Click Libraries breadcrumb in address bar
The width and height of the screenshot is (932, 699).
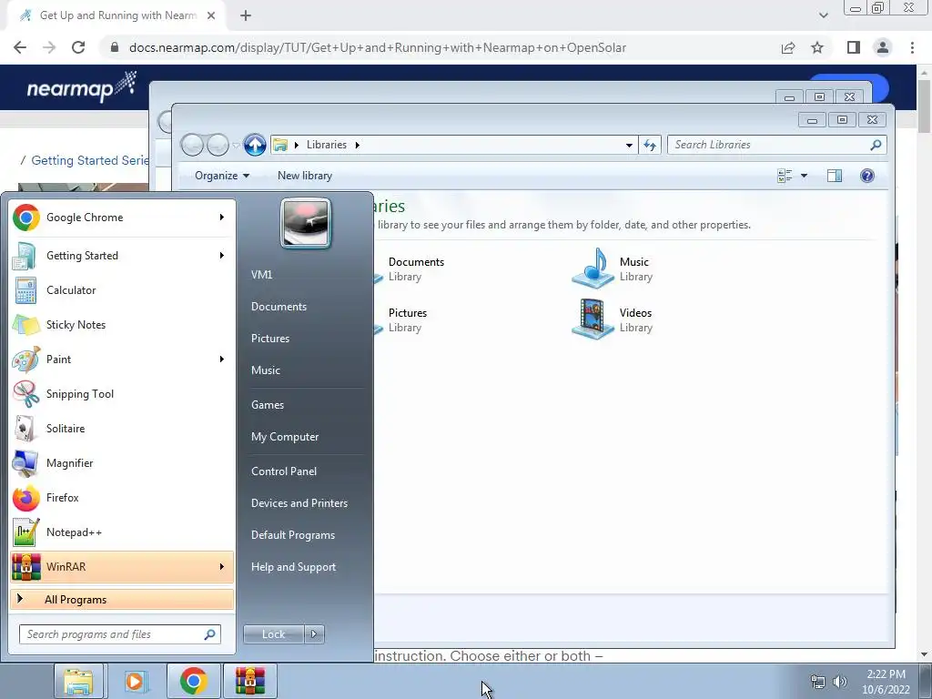327,145
